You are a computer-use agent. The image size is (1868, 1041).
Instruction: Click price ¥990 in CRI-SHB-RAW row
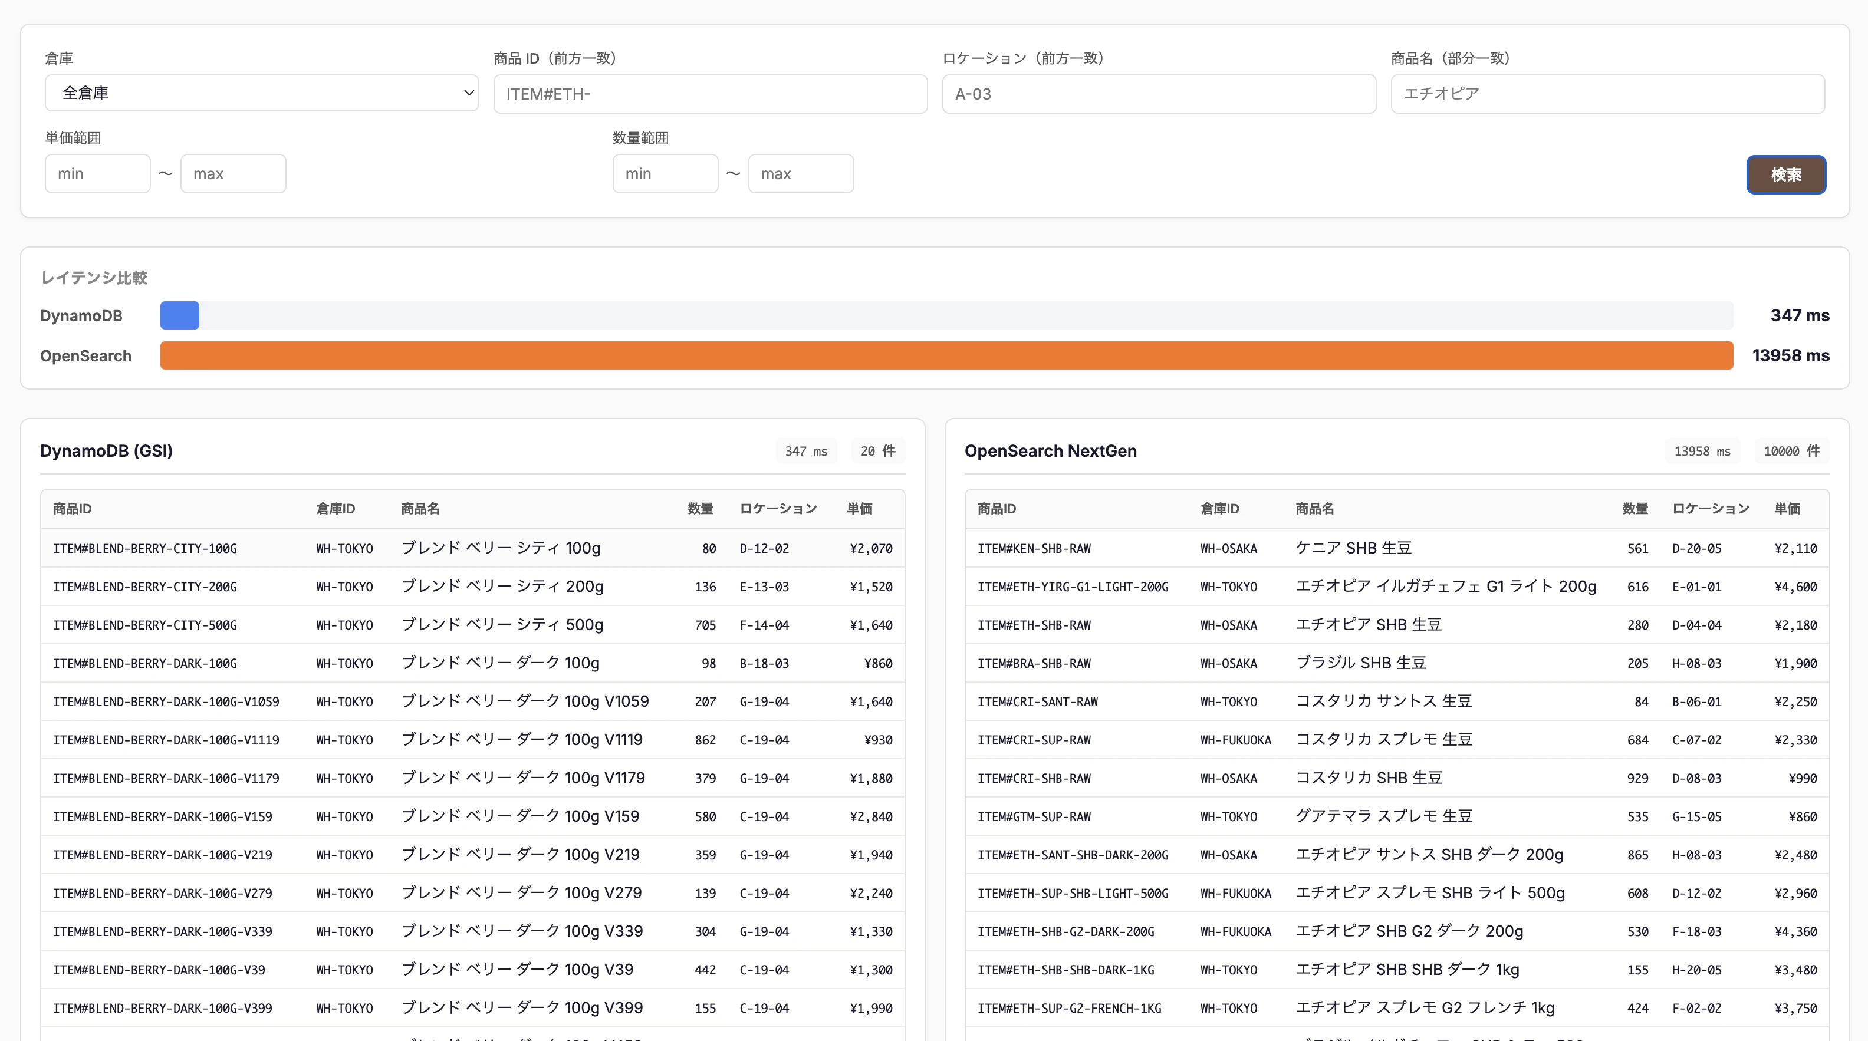1803,779
